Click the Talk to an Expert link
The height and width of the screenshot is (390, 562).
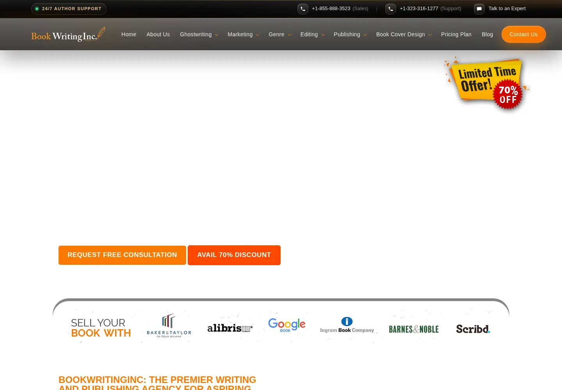click(507, 9)
